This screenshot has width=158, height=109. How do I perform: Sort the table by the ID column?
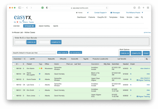click(17, 64)
